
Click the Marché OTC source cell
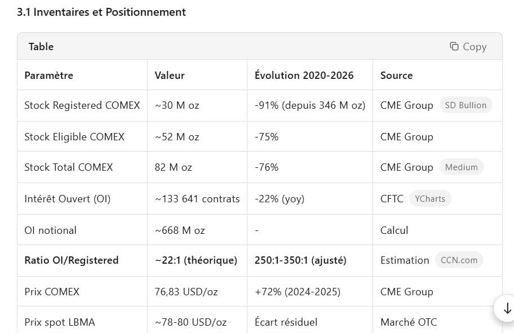[409, 322]
